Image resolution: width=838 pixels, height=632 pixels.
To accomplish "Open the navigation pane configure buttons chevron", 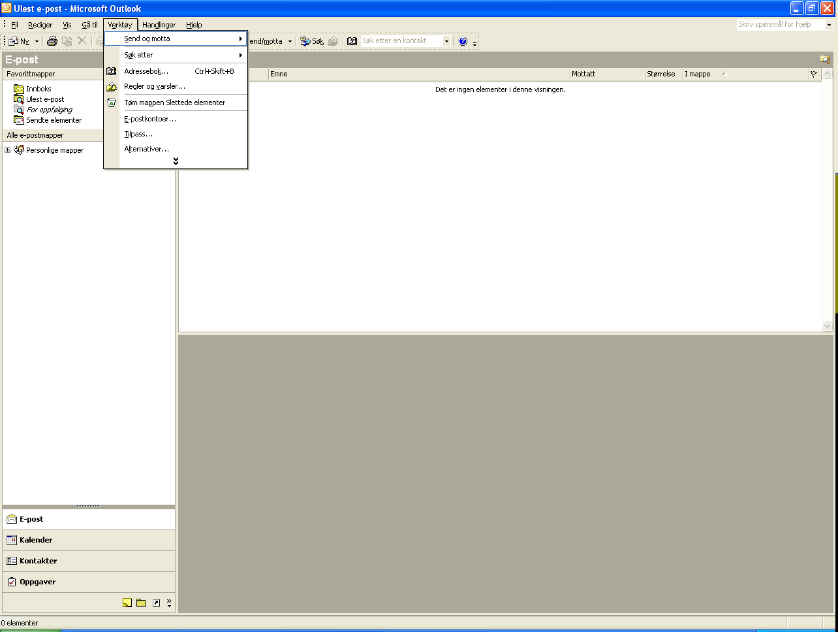I will [169, 603].
